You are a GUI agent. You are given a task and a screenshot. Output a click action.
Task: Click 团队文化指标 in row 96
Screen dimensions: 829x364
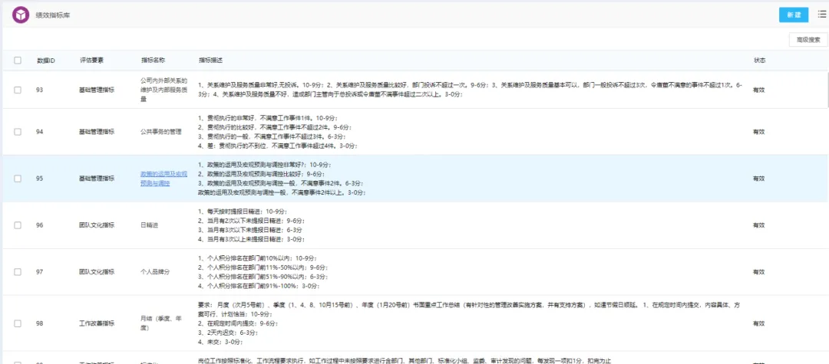click(x=97, y=225)
